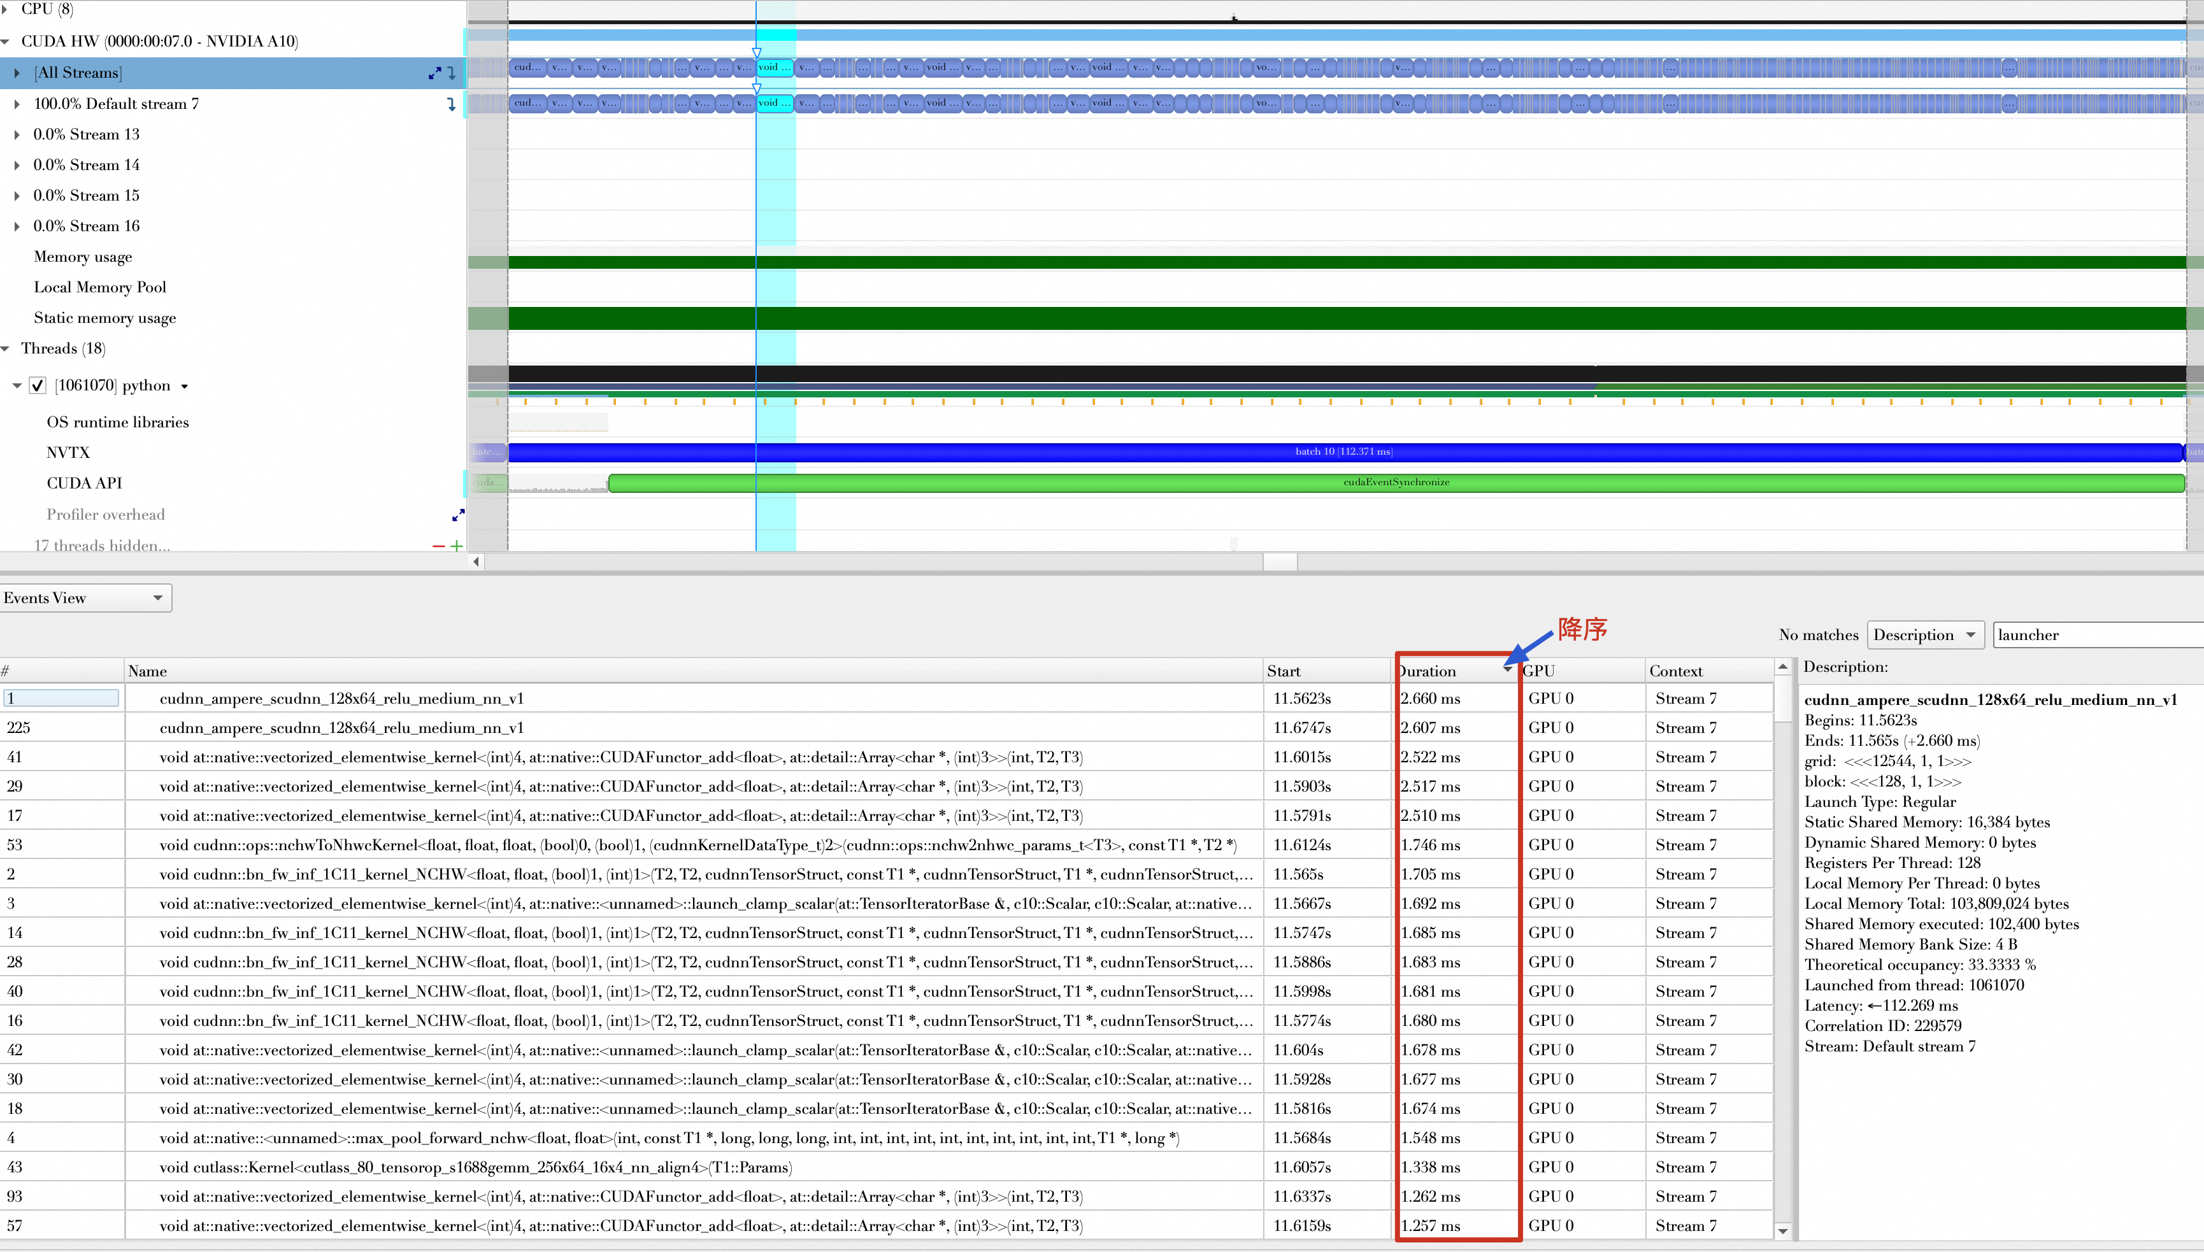Click the events table scroll-up arrow

coord(1783,666)
